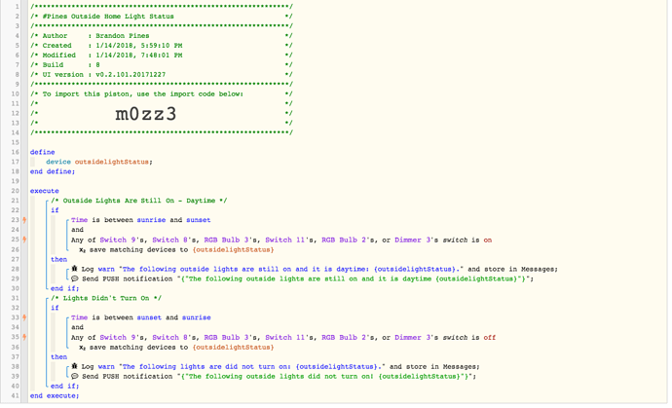Click 'warn' log level on line 38
The width and height of the screenshot is (672, 408).
106,367
